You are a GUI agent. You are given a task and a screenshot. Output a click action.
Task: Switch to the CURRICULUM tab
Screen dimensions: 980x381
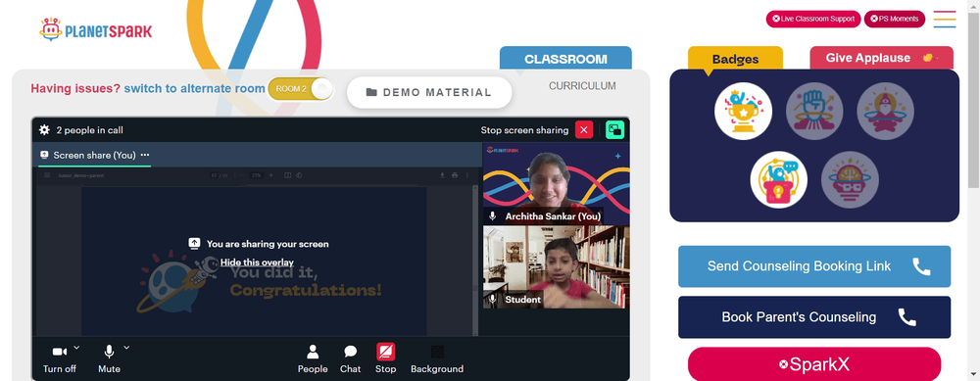tap(582, 85)
